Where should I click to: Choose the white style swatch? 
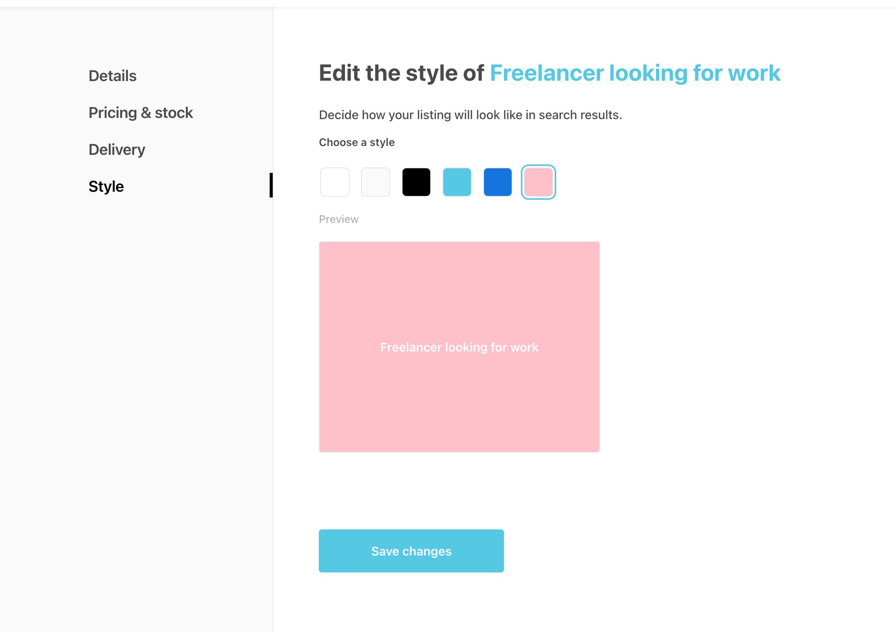click(x=335, y=182)
